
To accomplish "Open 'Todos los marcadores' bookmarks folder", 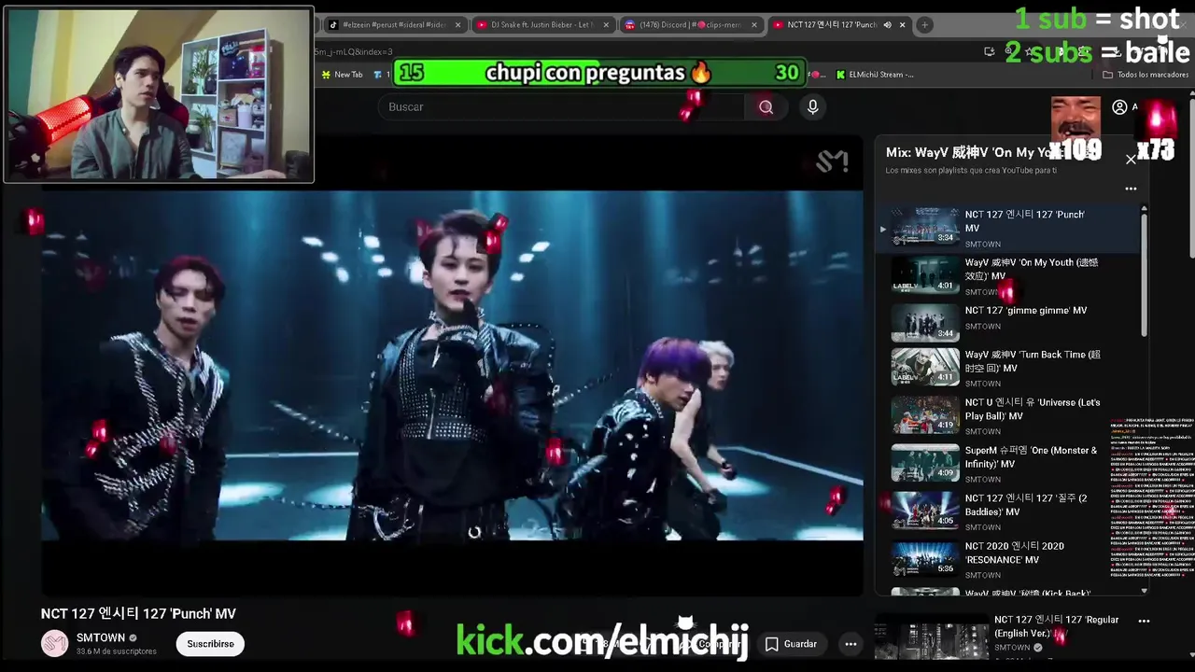I will coord(1146,75).
